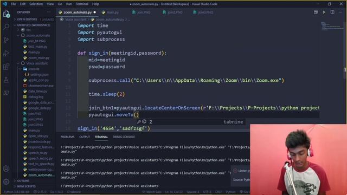Open join_bt.PNG in the explorer
This screenshot has width=347, height=195.
tap(37, 41)
